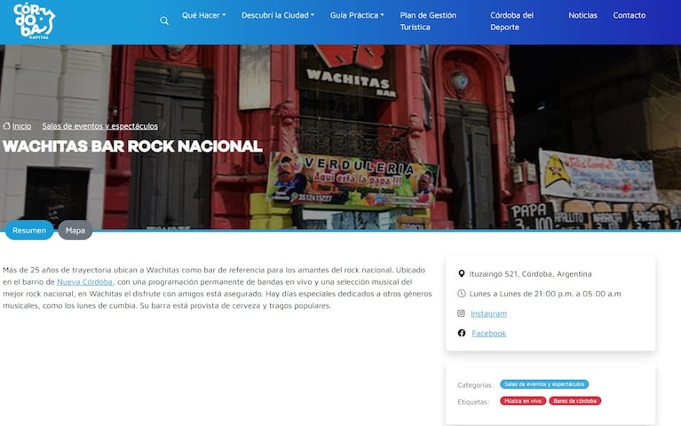681x426 pixels.
Task: Follow the Inicio breadcrumb link
Action: pos(21,126)
